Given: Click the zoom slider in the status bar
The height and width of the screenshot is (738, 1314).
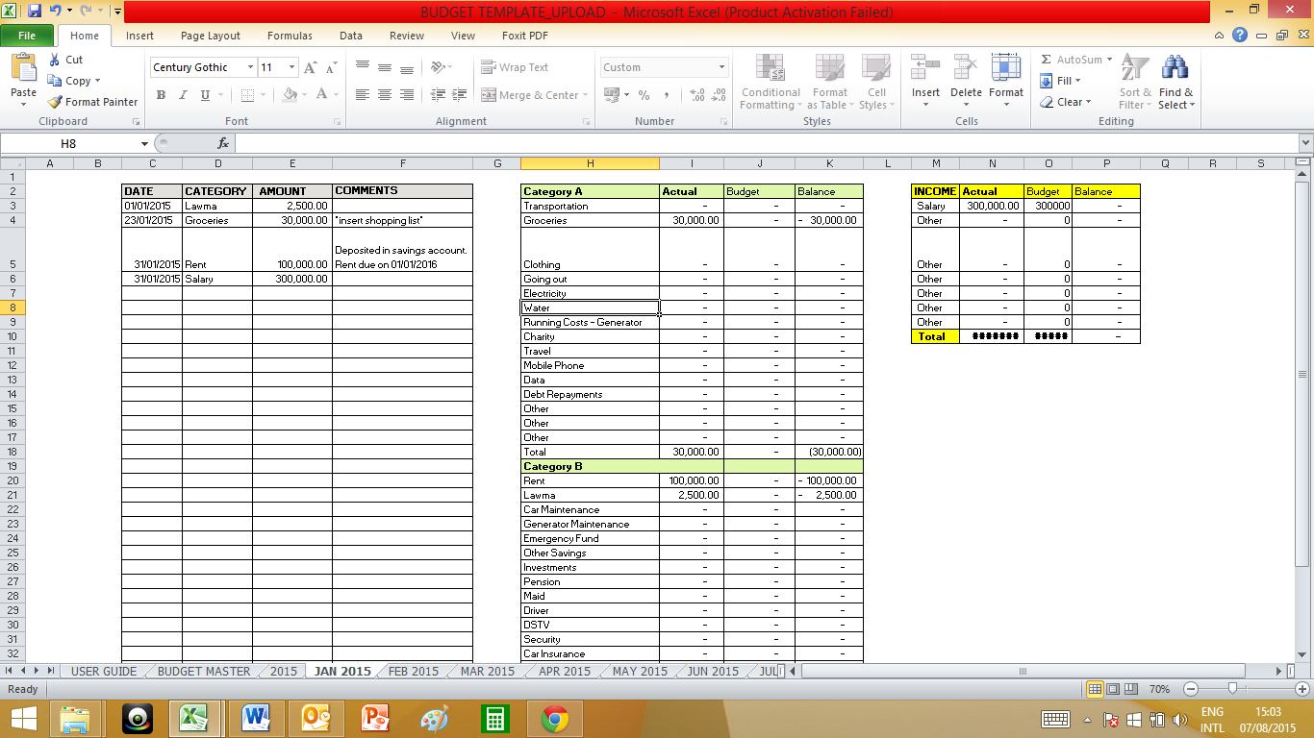Looking at the screenshot, I should pos(1232,689).
